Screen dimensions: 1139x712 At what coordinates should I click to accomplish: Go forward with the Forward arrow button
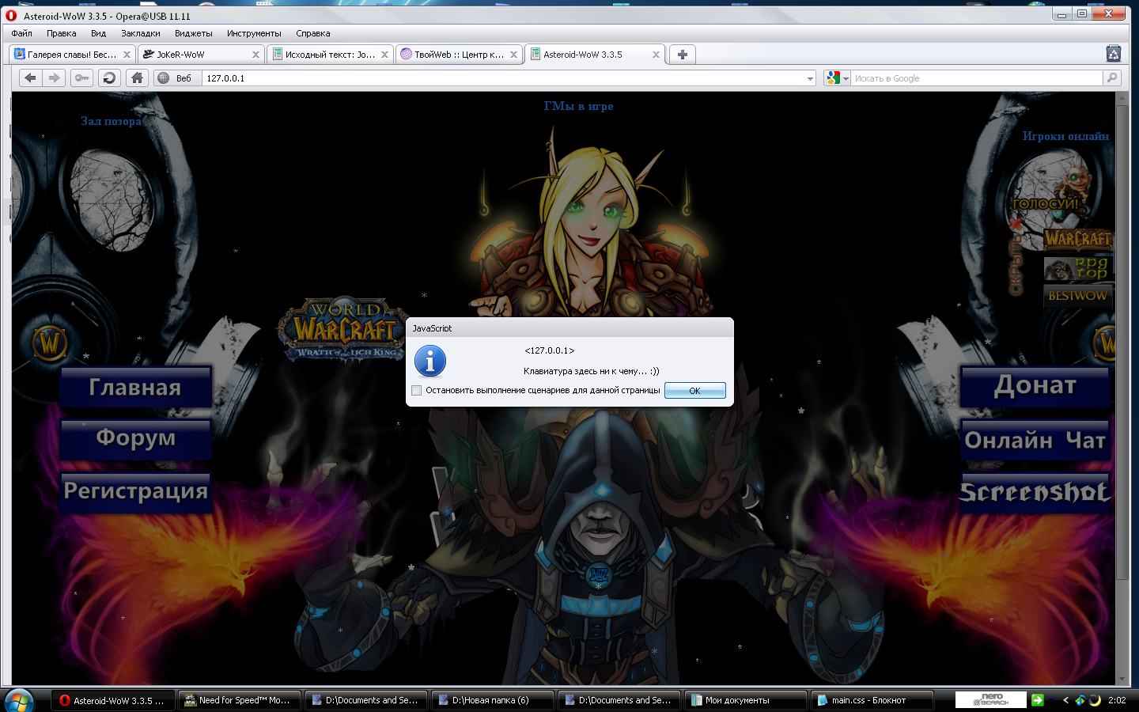click(x=54, y=78)
